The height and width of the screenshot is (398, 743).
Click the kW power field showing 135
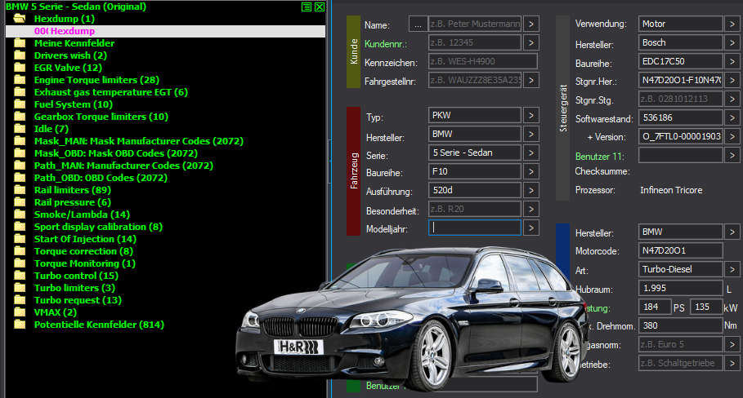(x=706, y=307)
